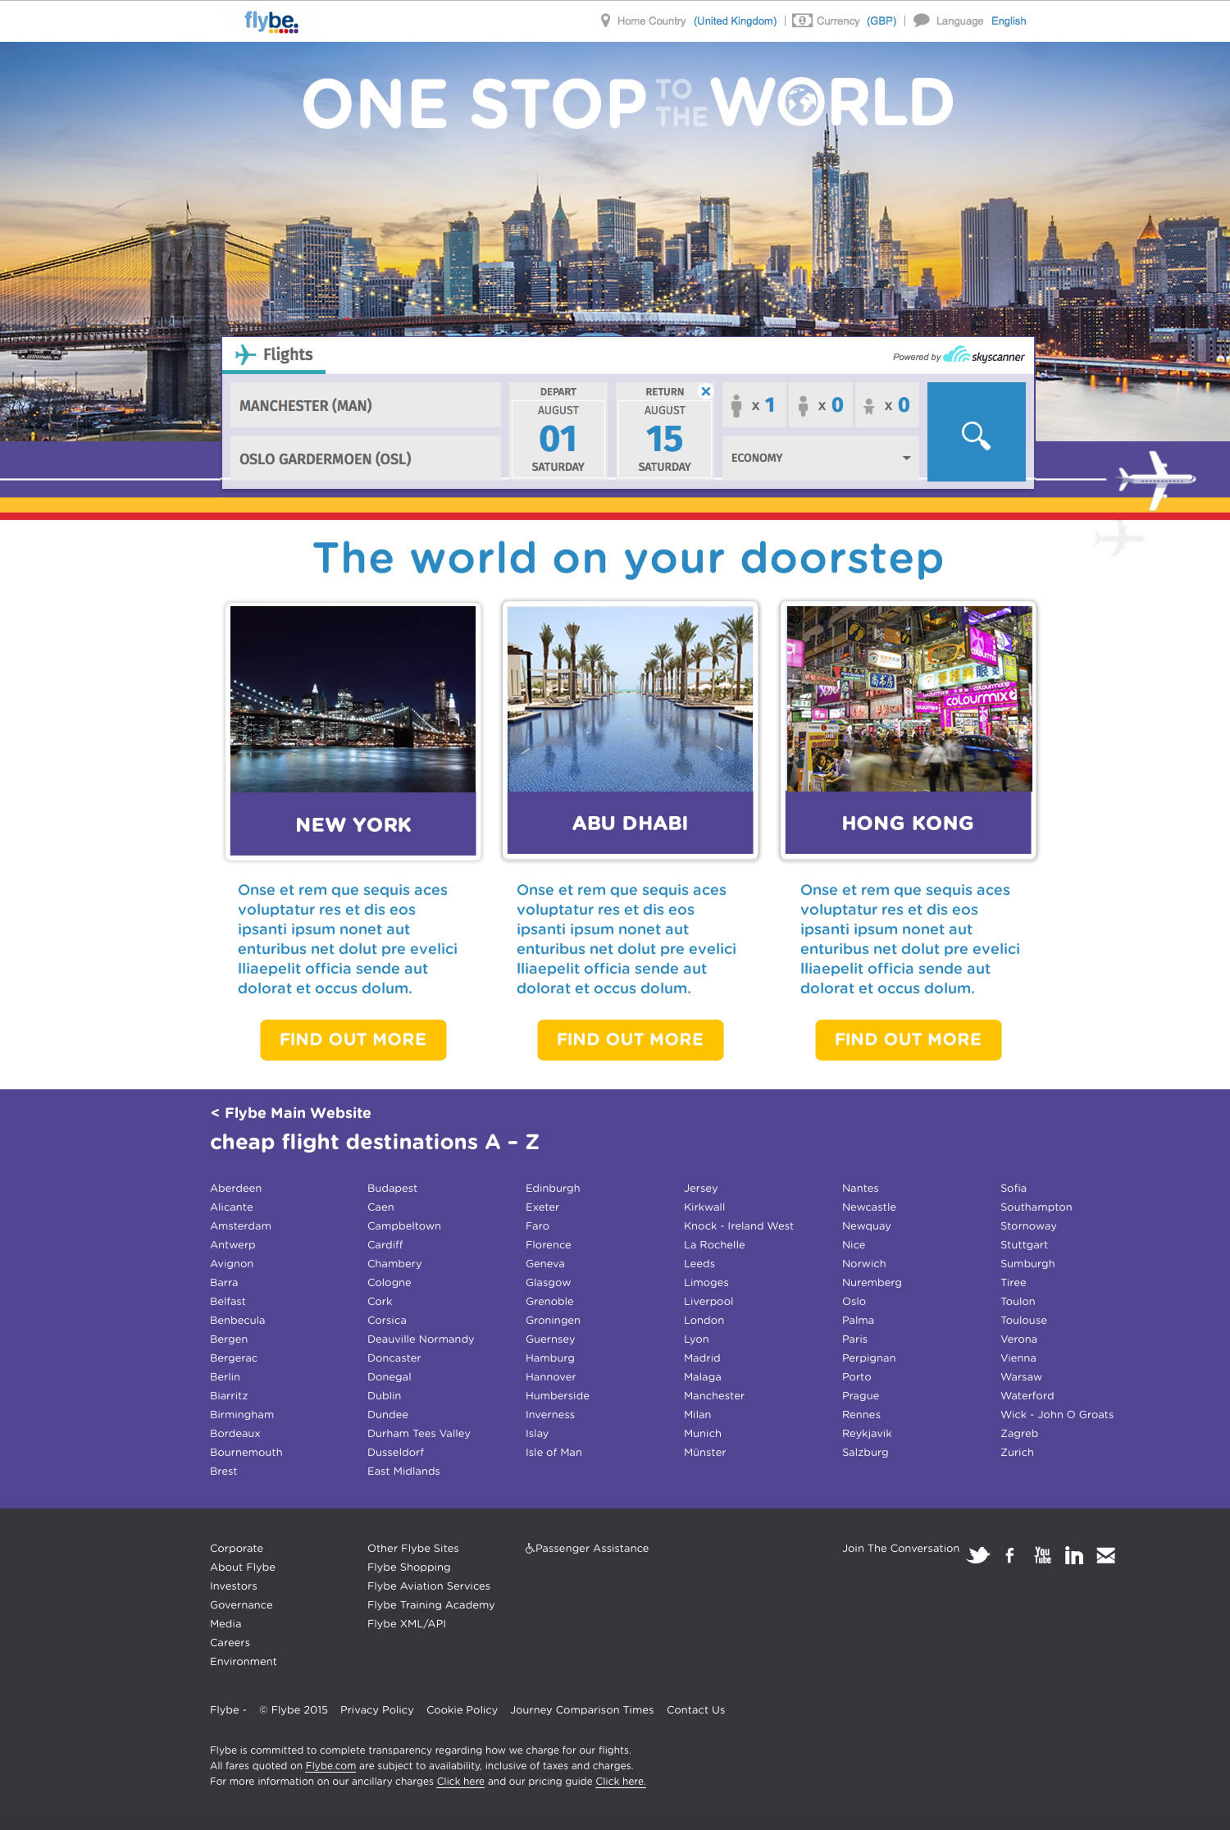Select the Flights tab
The height and width of the screenshot is (1830, 1230).
[x=274, y=355]
